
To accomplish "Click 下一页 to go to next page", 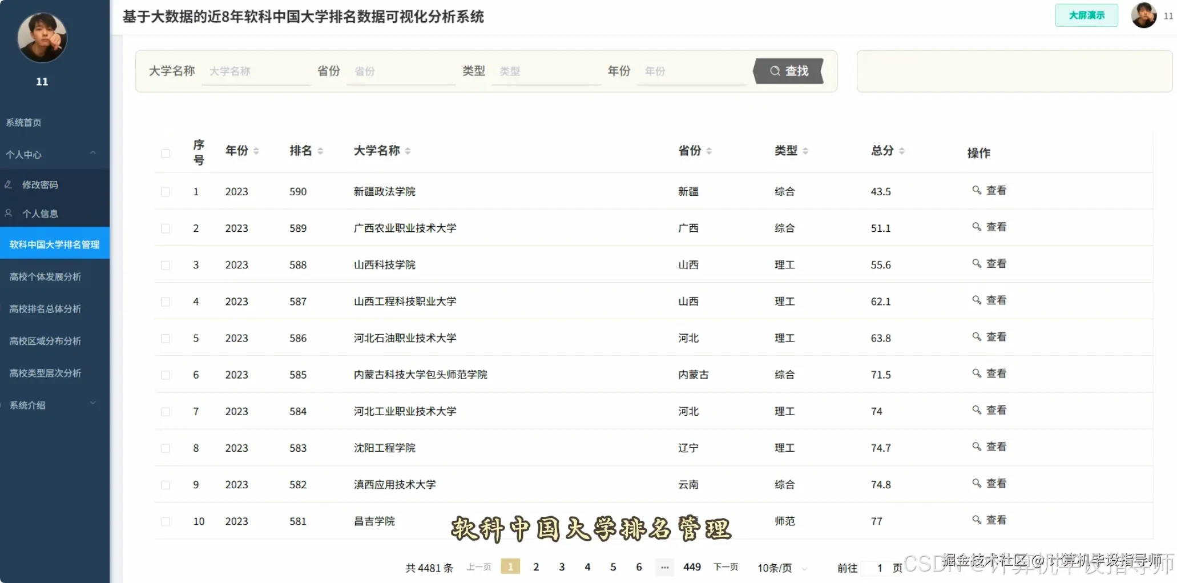I will pos(725,567).
